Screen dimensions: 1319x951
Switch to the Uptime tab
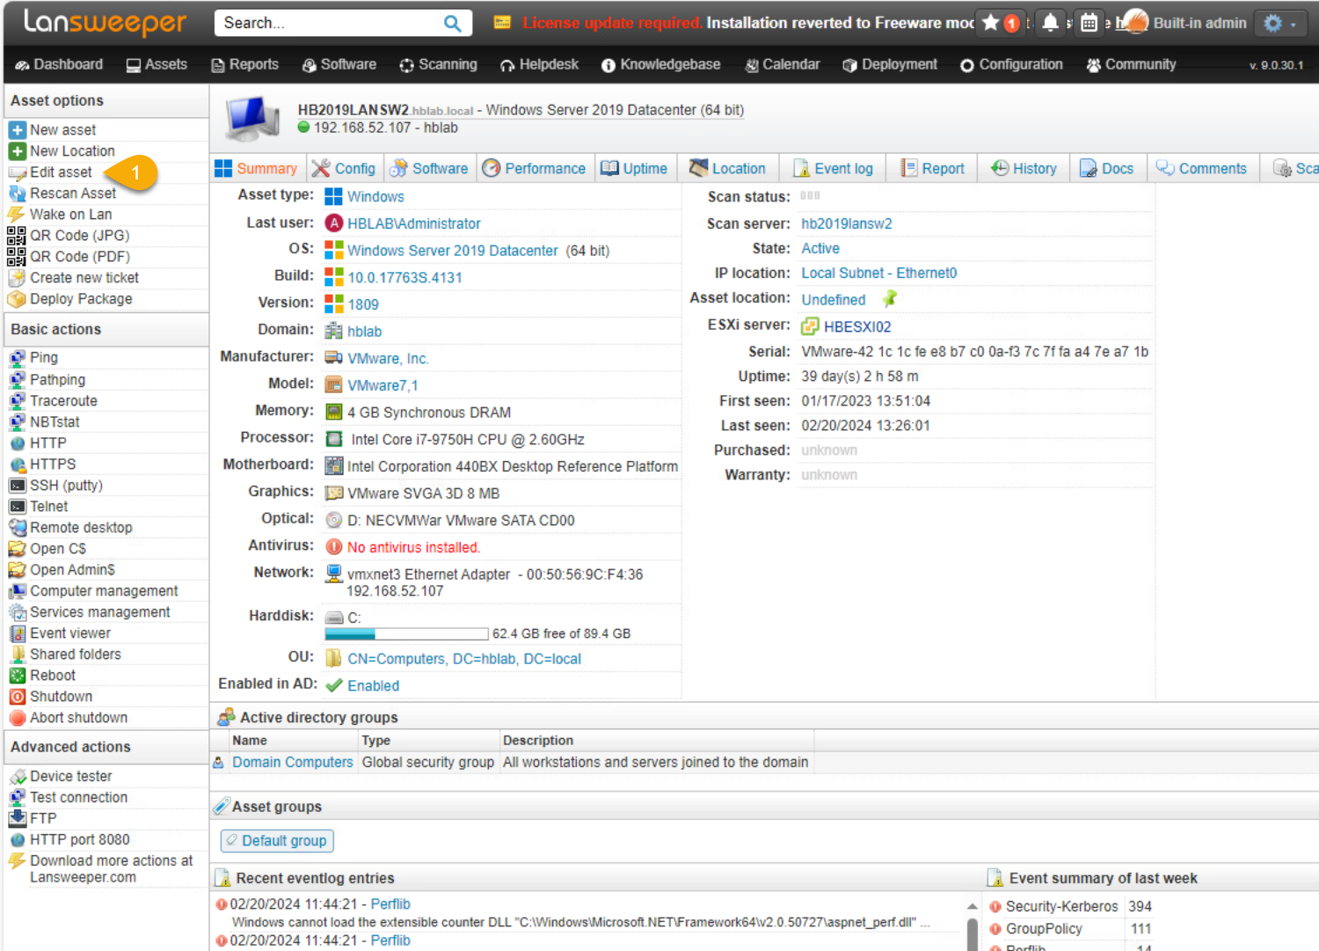click(x=634, y=168)
